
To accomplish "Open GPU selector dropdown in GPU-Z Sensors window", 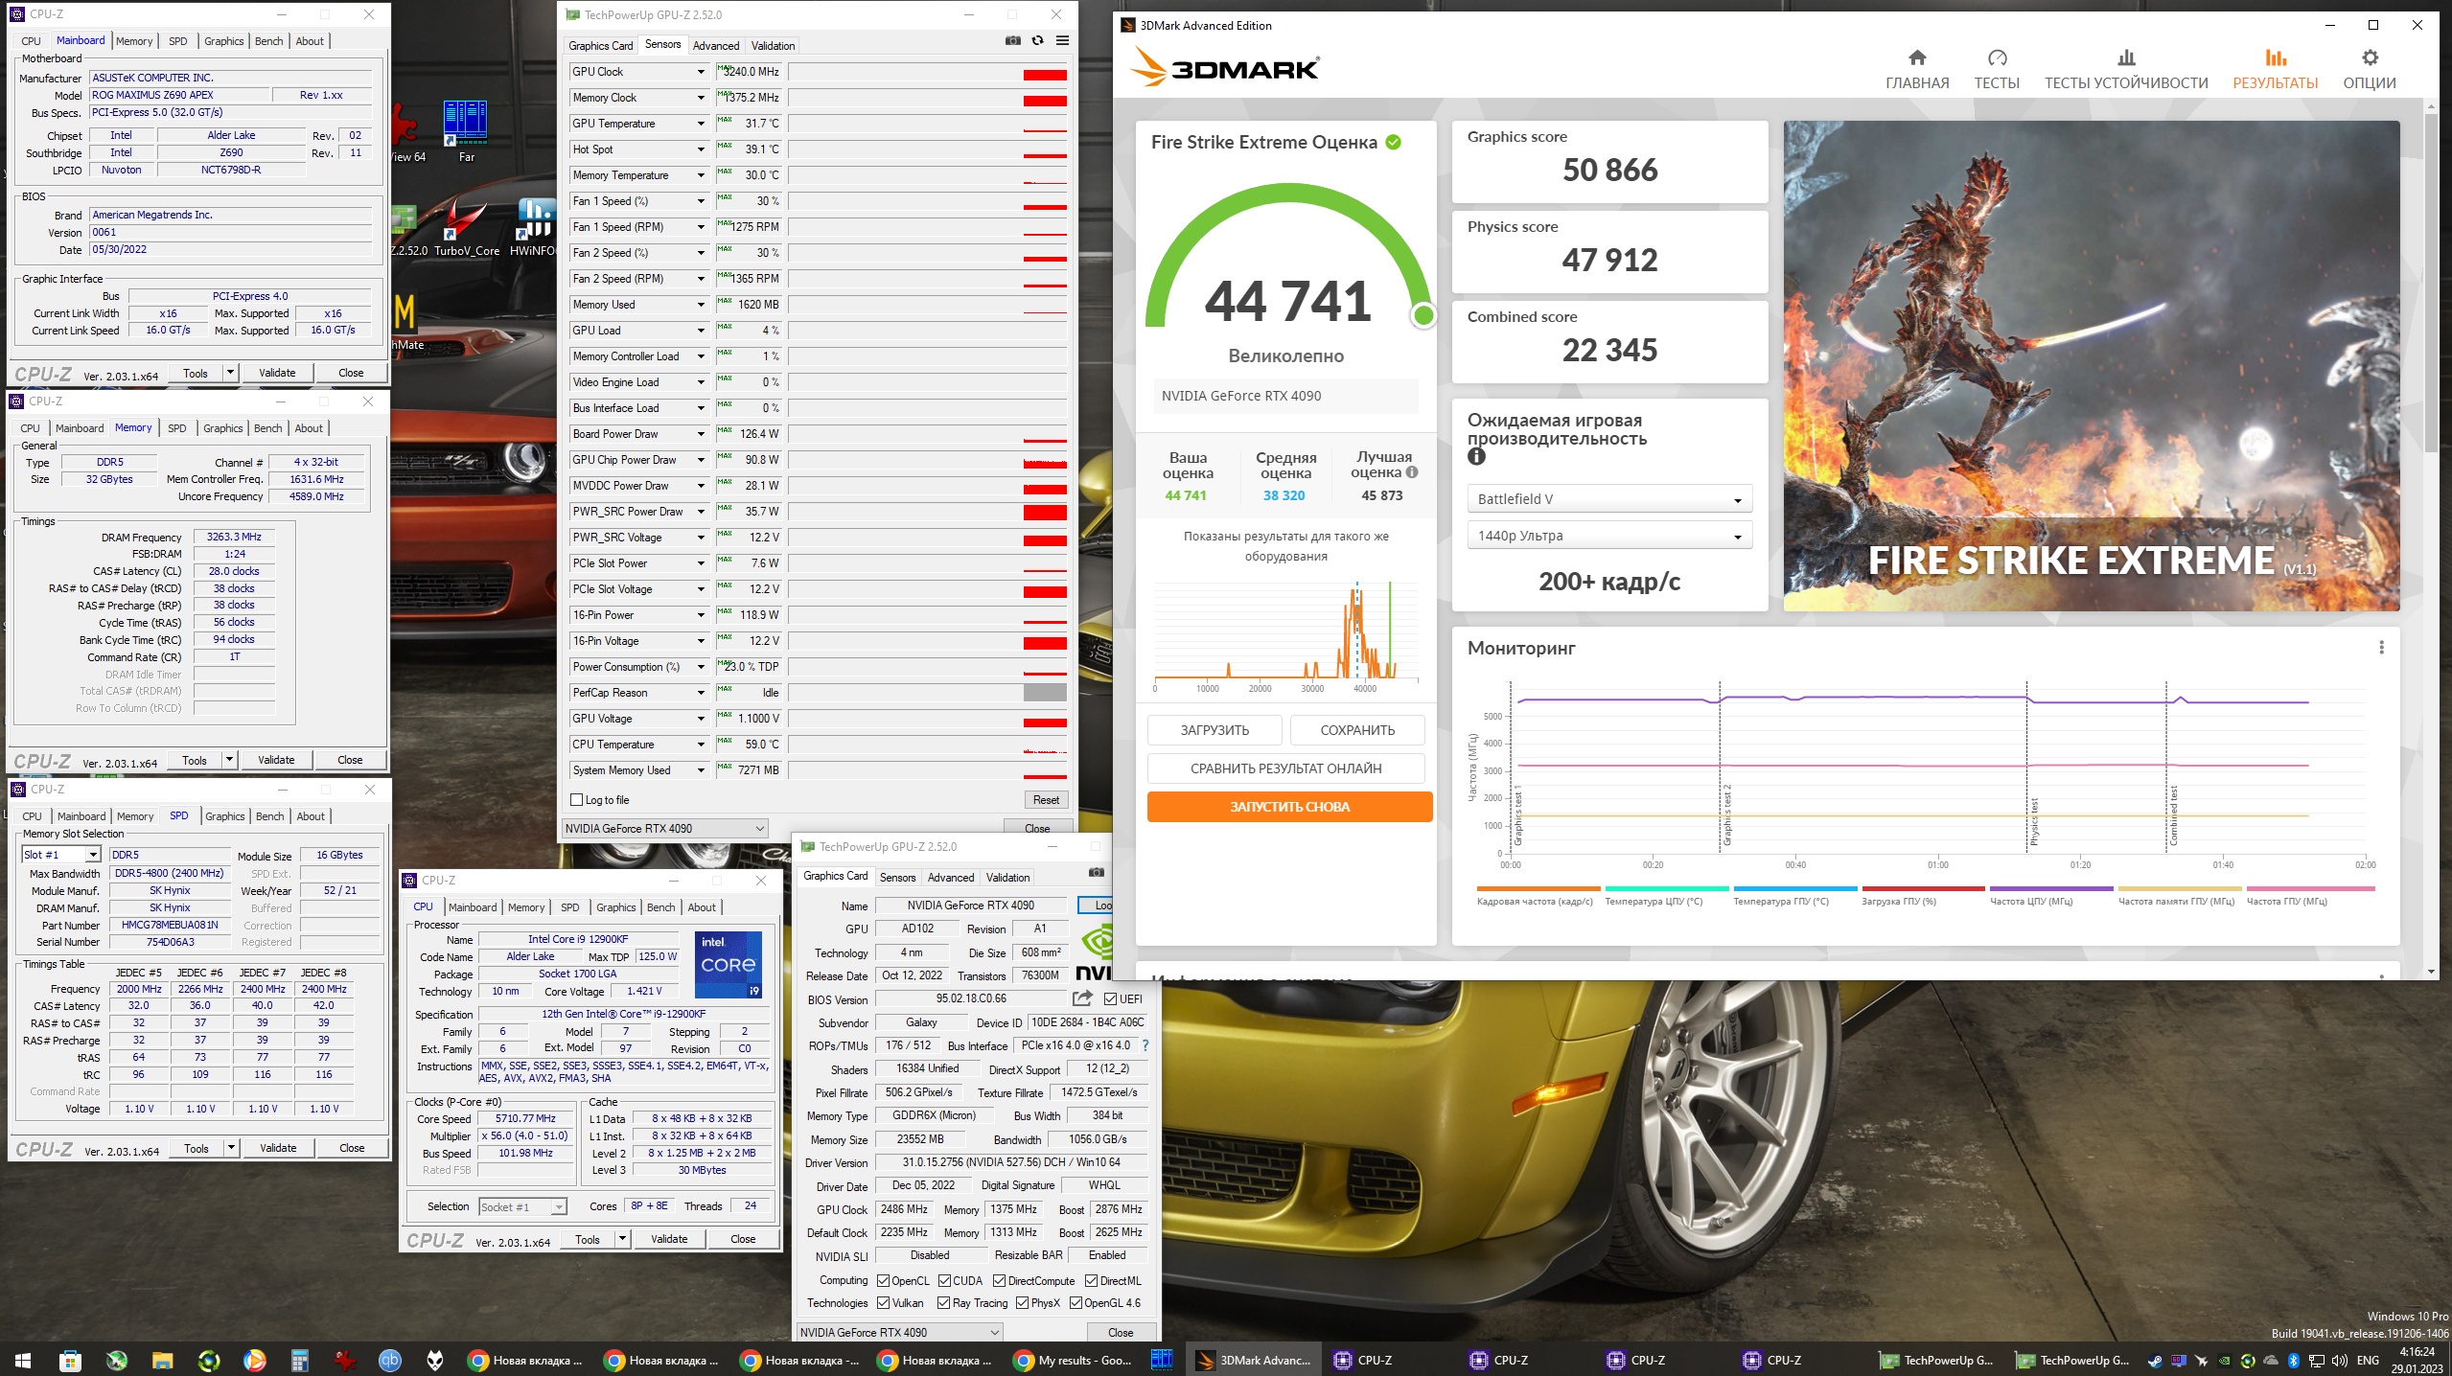I will click(x=665, y=828).
